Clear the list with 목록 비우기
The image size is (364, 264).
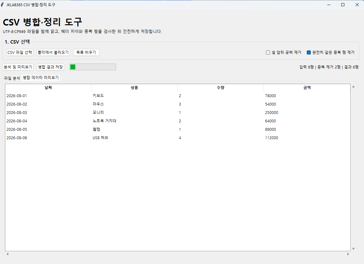(86, 53)
